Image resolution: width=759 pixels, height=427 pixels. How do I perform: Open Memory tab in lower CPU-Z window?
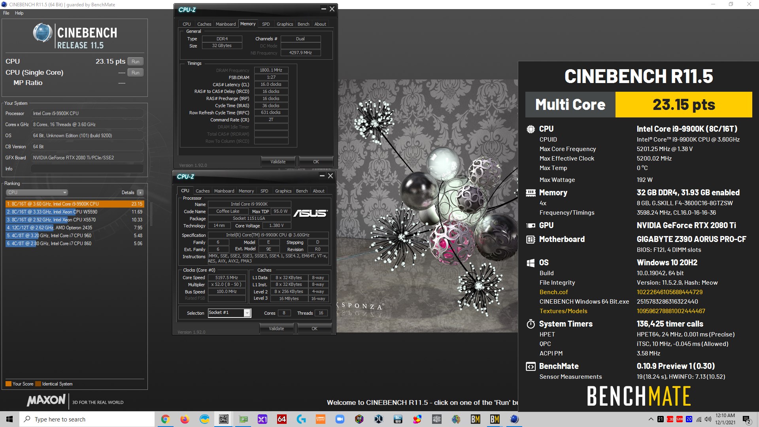coord(246,191)
